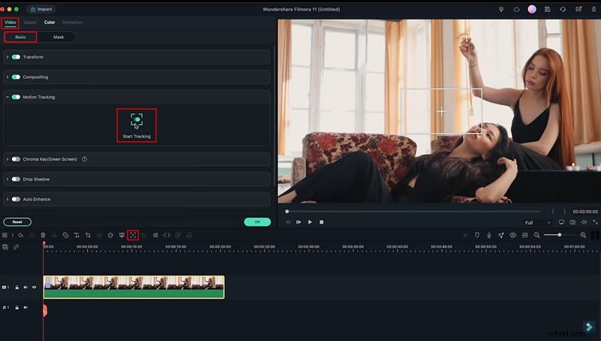
Task: Toggle the Compositing switch
Action: [x=16, y=77]
